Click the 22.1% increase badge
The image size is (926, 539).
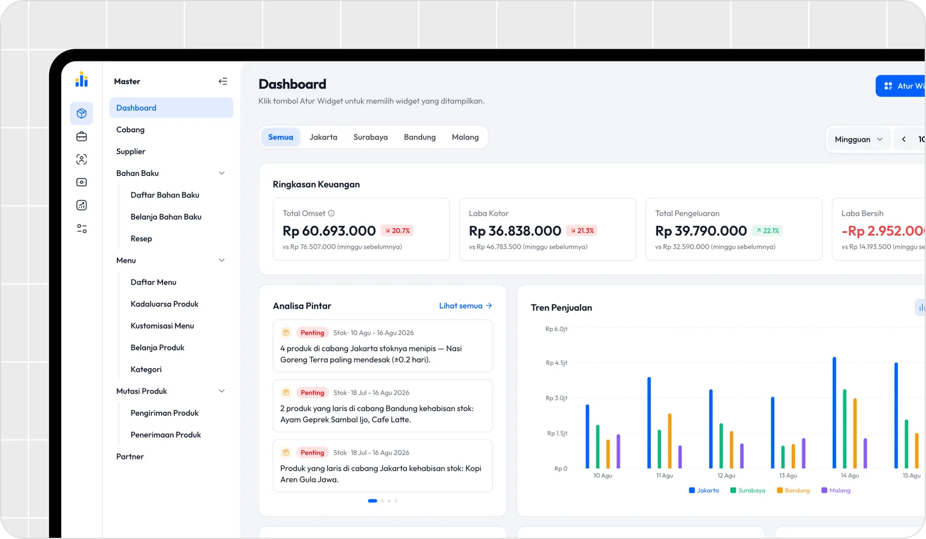pyautogui.click(x=767, y=230)
